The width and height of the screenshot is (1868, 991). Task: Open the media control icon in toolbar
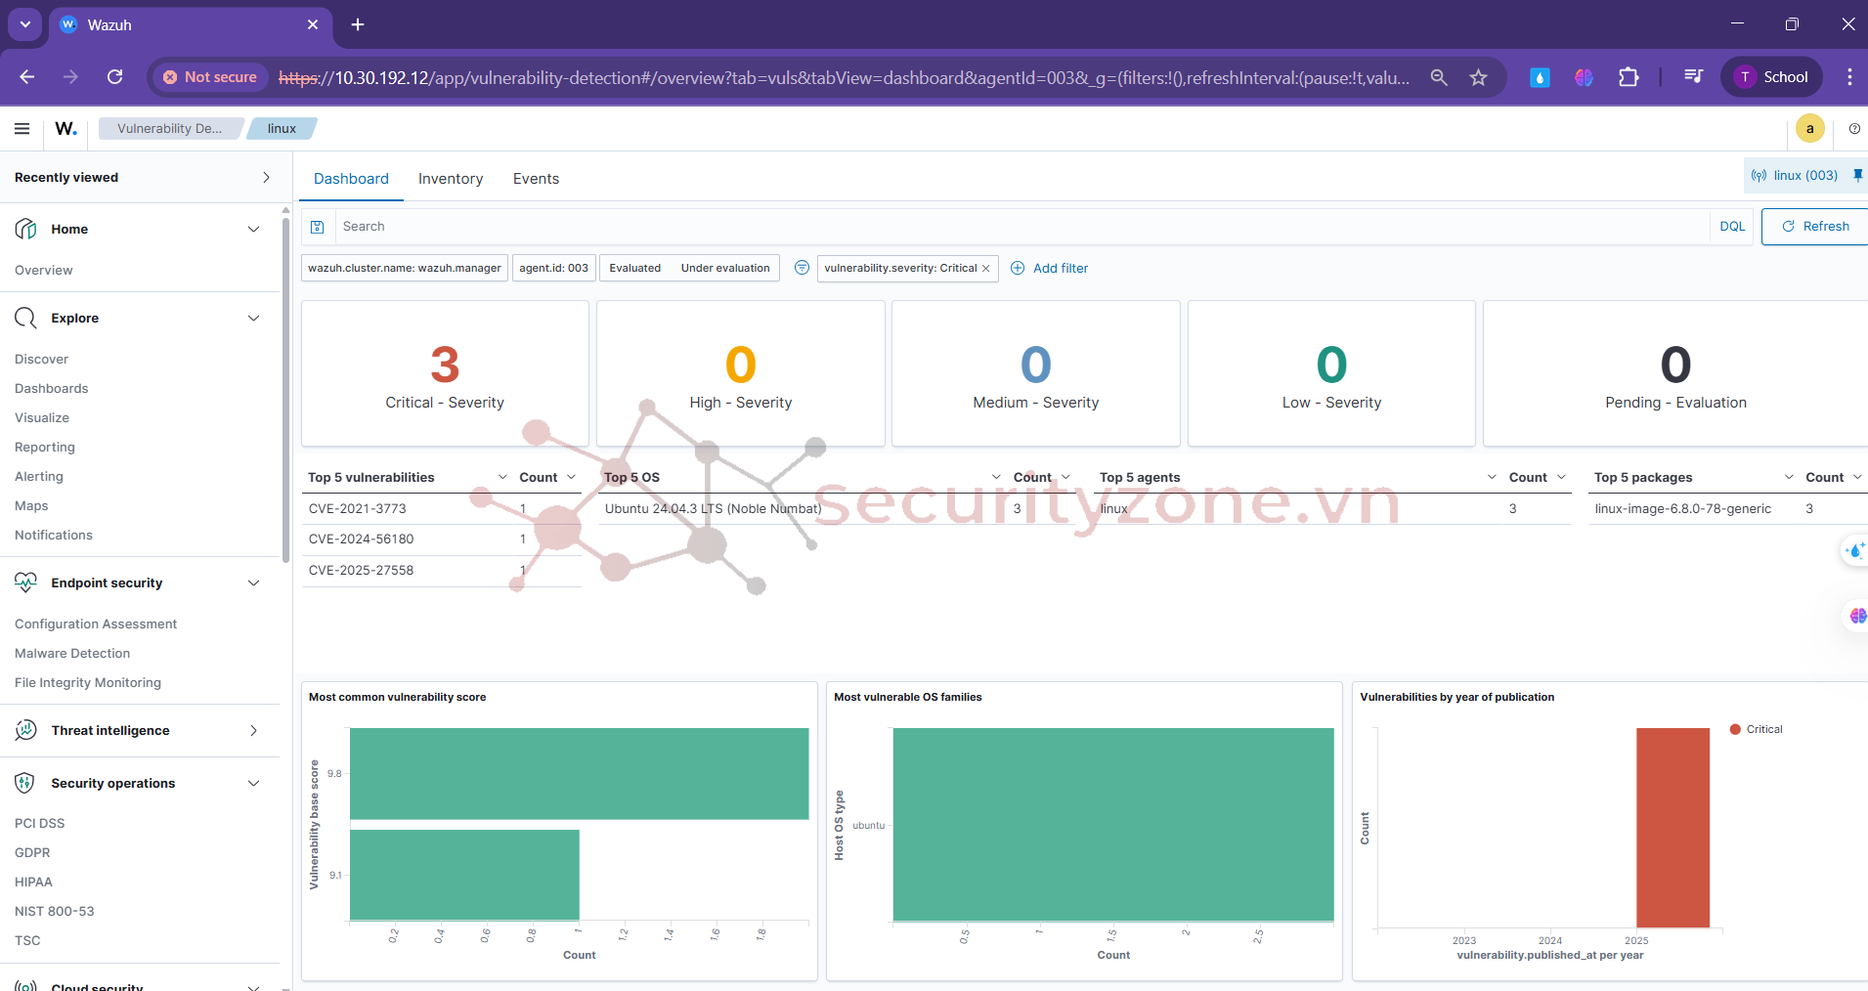pyautogui.click(x=1694, y=76)
